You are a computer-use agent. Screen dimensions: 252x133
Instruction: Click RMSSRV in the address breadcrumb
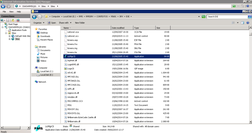(90, 16)
